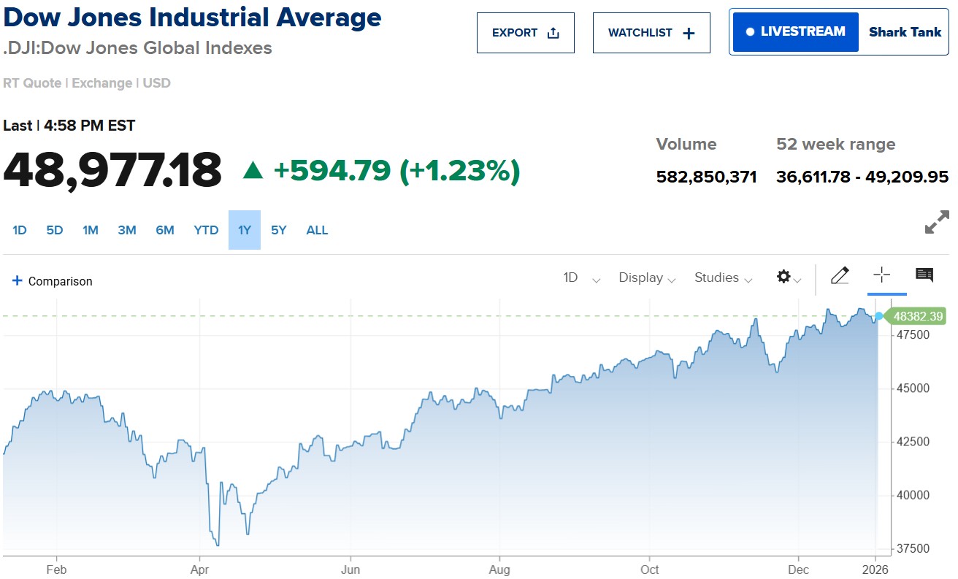This screenshot has height=579, width=958.
Task: Click the plus icon beside Comparison
Action: coord(18,281)
